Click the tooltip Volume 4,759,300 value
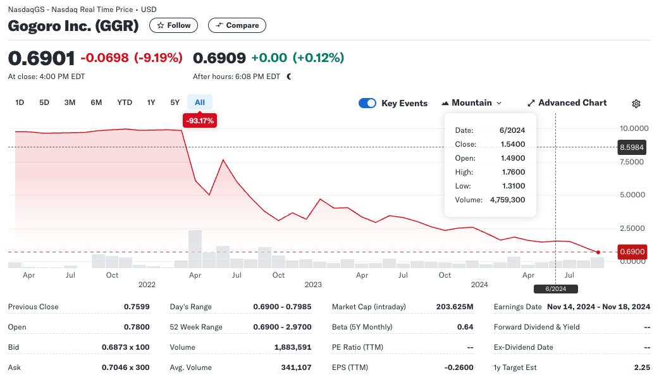Screen dimensions: 659x382 tap(507, 200)
